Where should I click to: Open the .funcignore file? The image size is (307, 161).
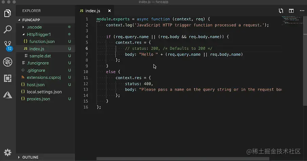[x=45, y=63]
